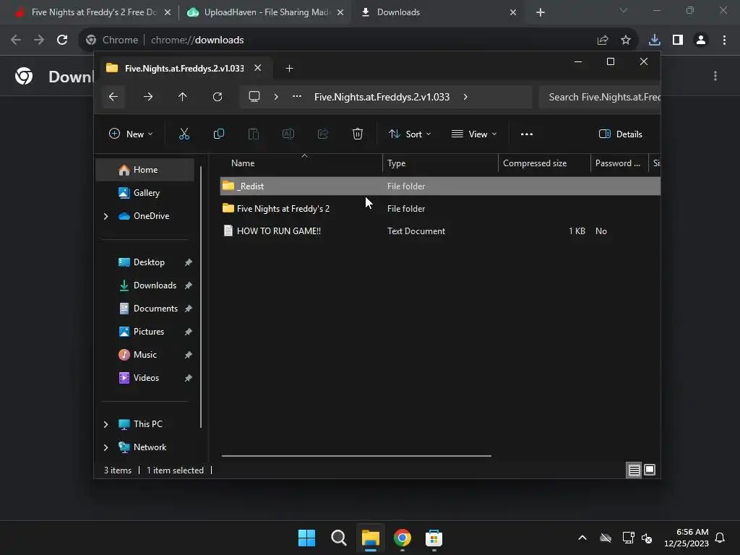The width and height of the screenshot is (740, 555).
Task: Open the Windows Start menu
Action: tap(306, 538)
